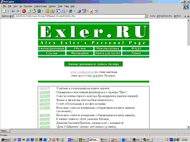
Task: Click the Print icon in toolbar
Action: coord(79,11)
